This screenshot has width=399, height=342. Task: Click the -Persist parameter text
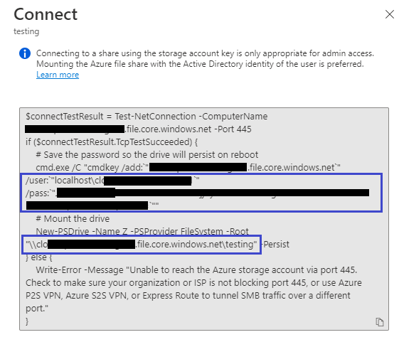(x=275, y=245)
